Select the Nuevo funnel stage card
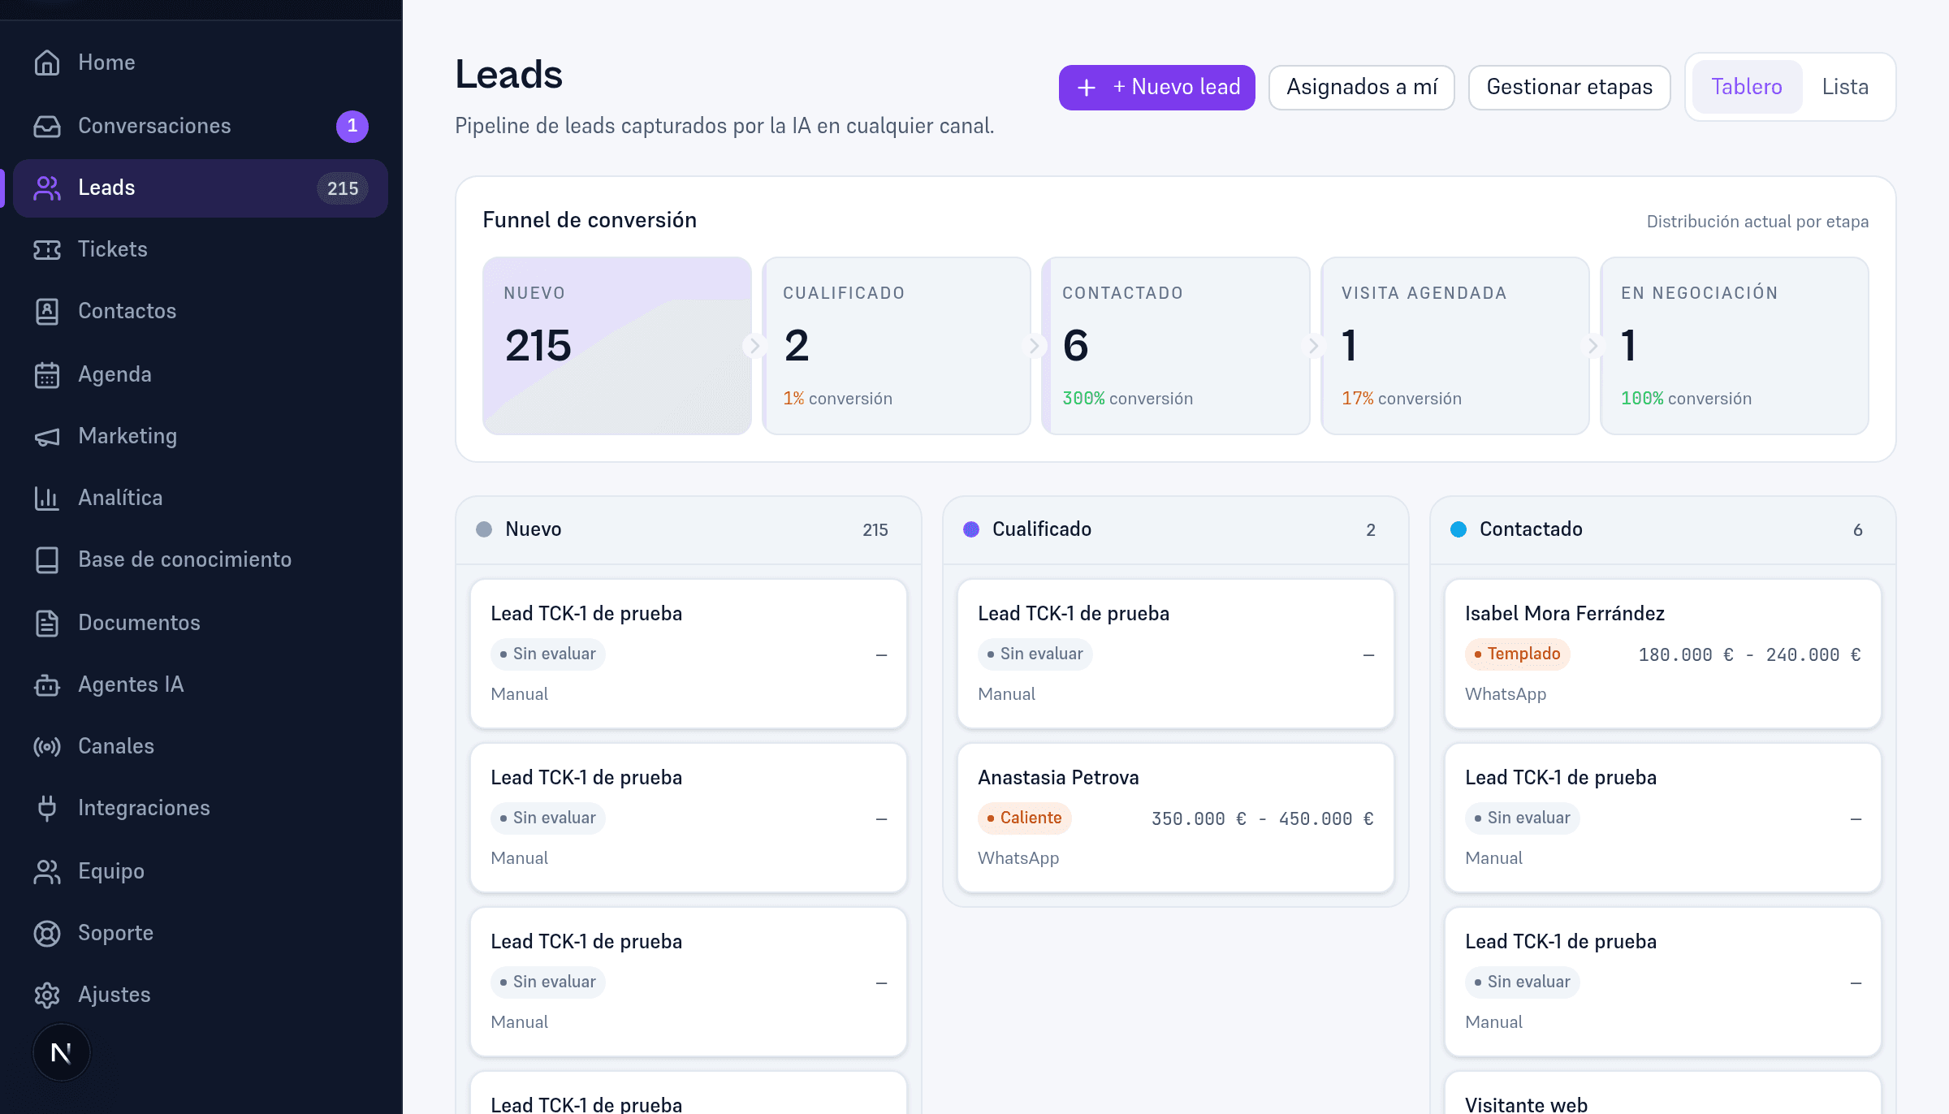Screen dimensions: 1949x1114 (617, 346)
